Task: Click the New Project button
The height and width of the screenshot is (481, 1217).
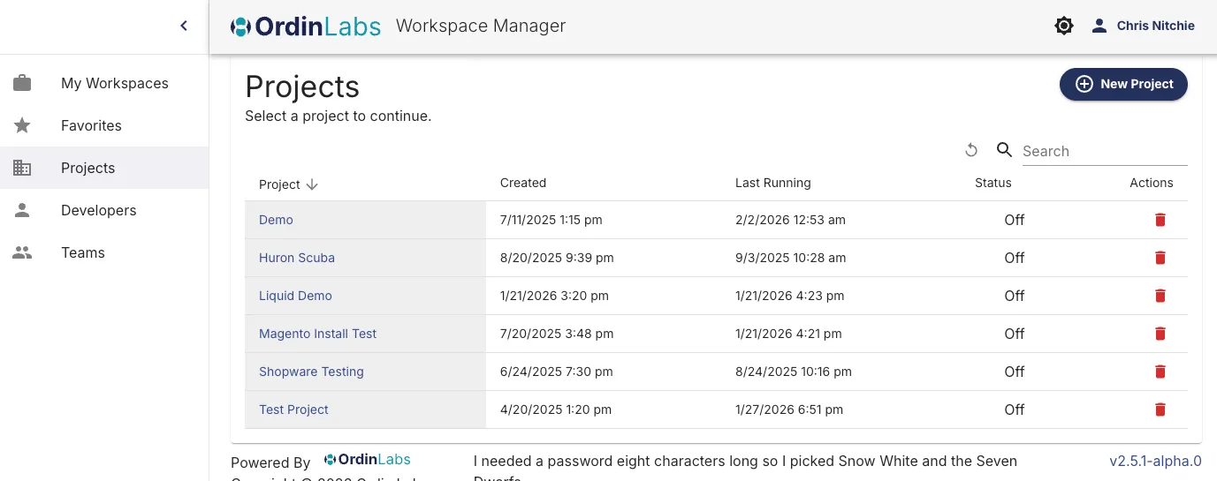Action: coord(1123,84)
